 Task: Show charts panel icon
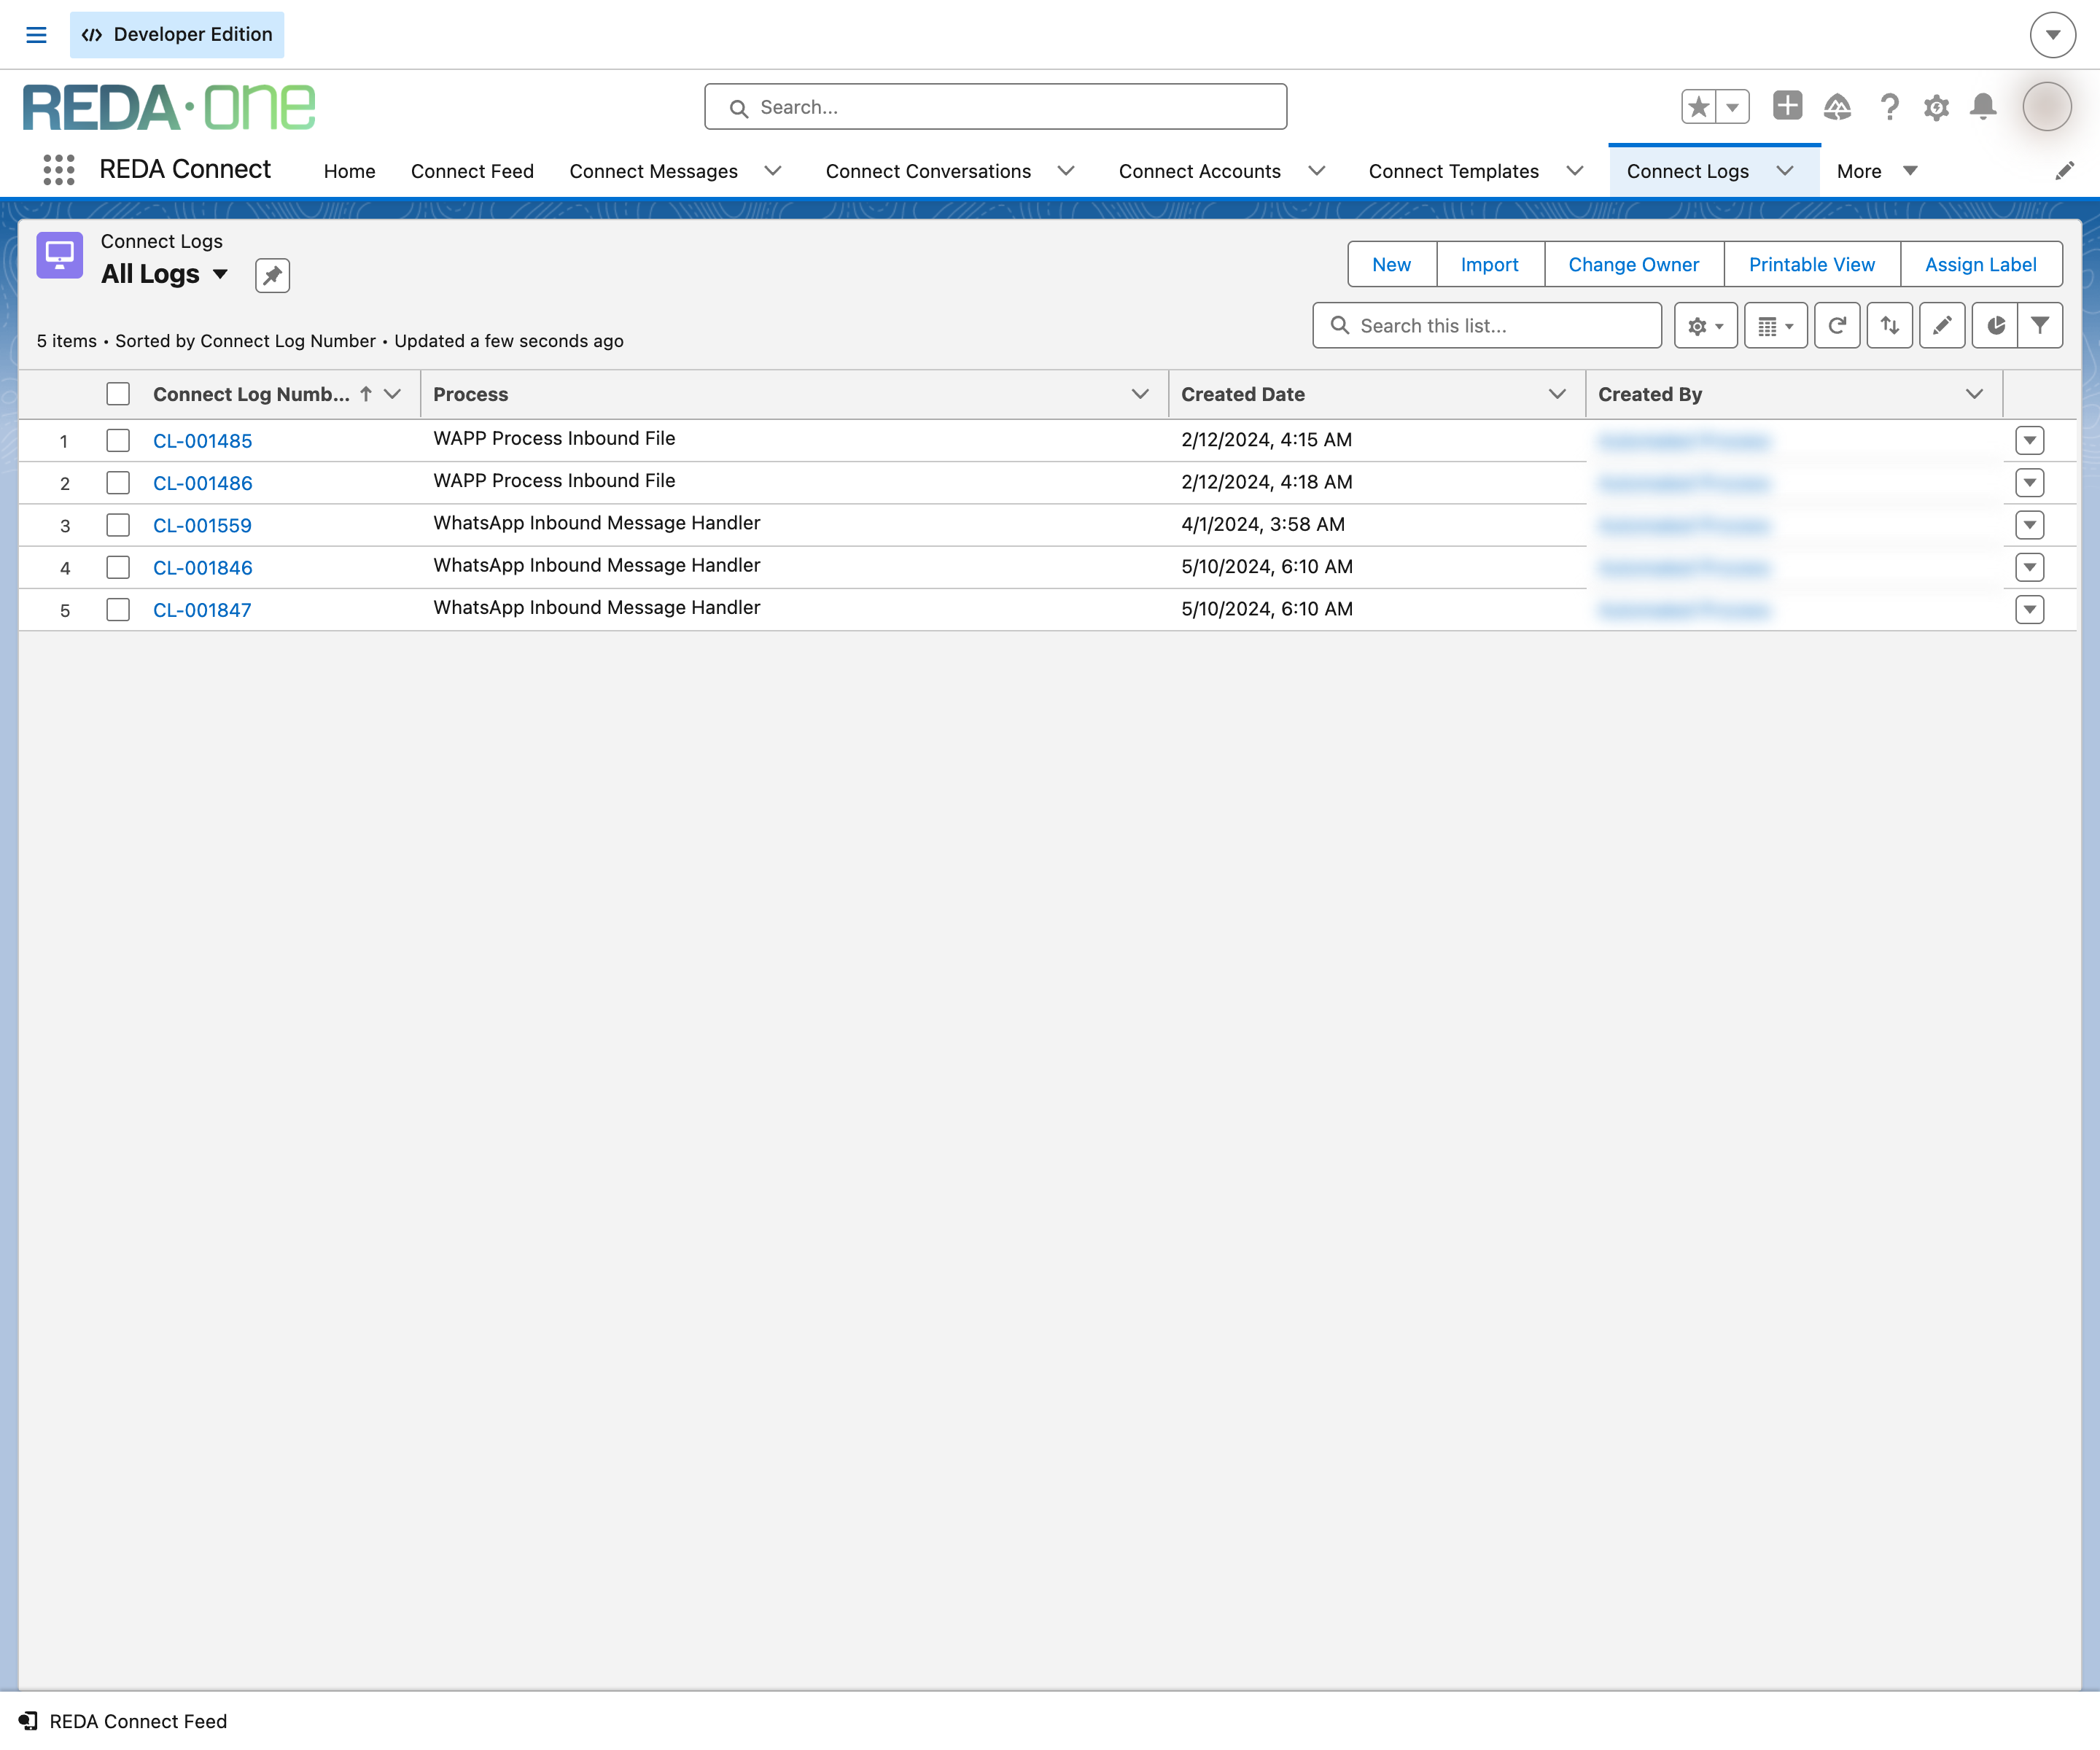click(1995, 325)
